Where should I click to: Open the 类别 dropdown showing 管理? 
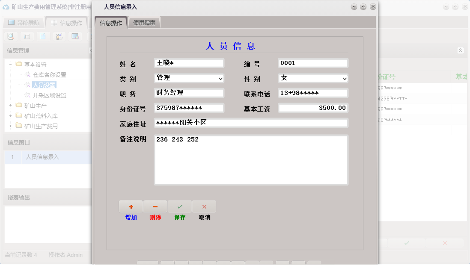tap(220, 78)
